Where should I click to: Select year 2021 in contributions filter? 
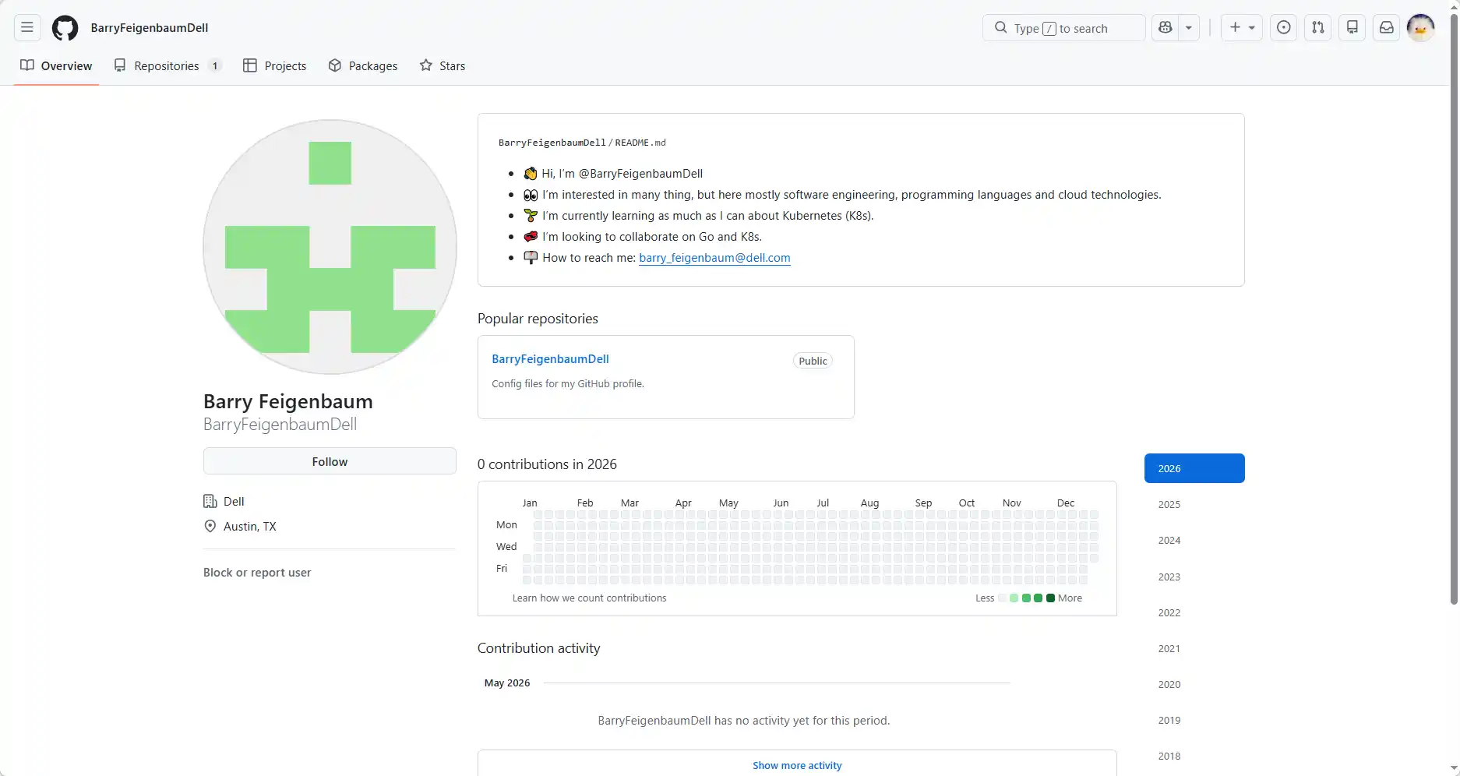coord(1194,648)
